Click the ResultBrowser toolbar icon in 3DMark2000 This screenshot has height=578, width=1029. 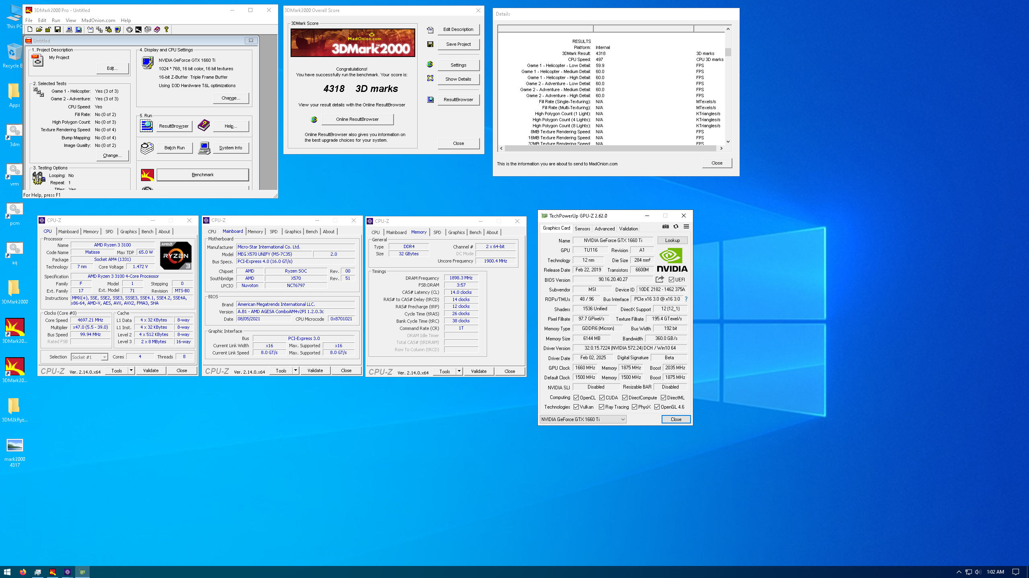pos(78,29)
